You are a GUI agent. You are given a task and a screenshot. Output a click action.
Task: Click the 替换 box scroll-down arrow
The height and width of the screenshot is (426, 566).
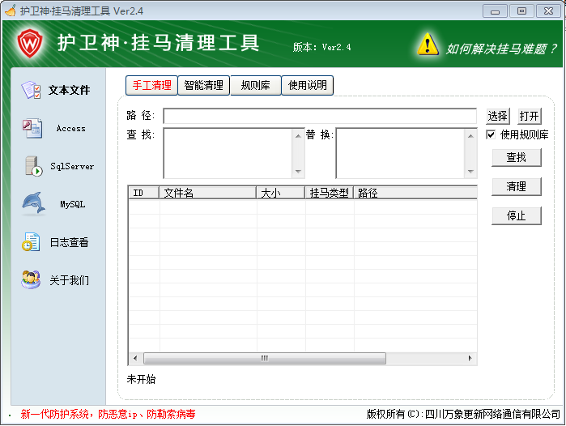point(470,171)
